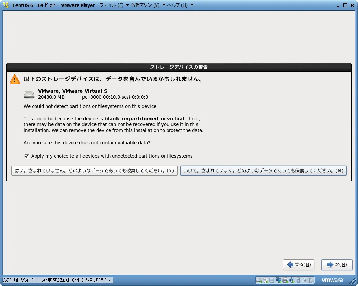Open the 仮想マシン(V) menu

coord(145,5)
